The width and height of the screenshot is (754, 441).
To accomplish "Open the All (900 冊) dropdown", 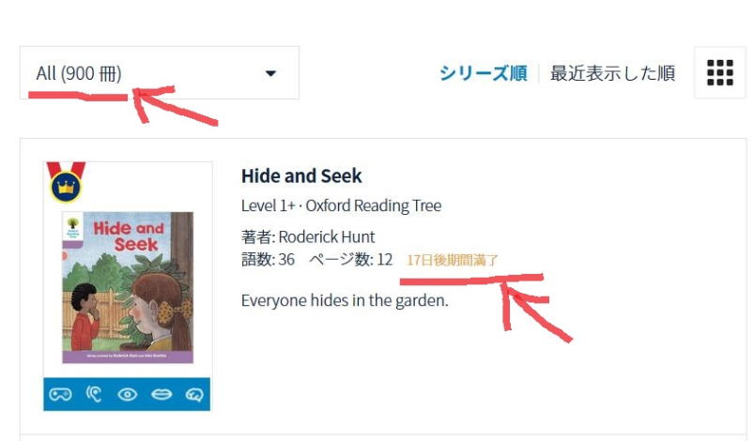I will click(x=160, y=73).
